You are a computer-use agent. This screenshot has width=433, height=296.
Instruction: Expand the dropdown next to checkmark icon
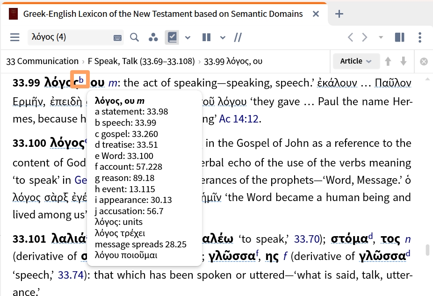pyautogui.click(x=188, y=37)
